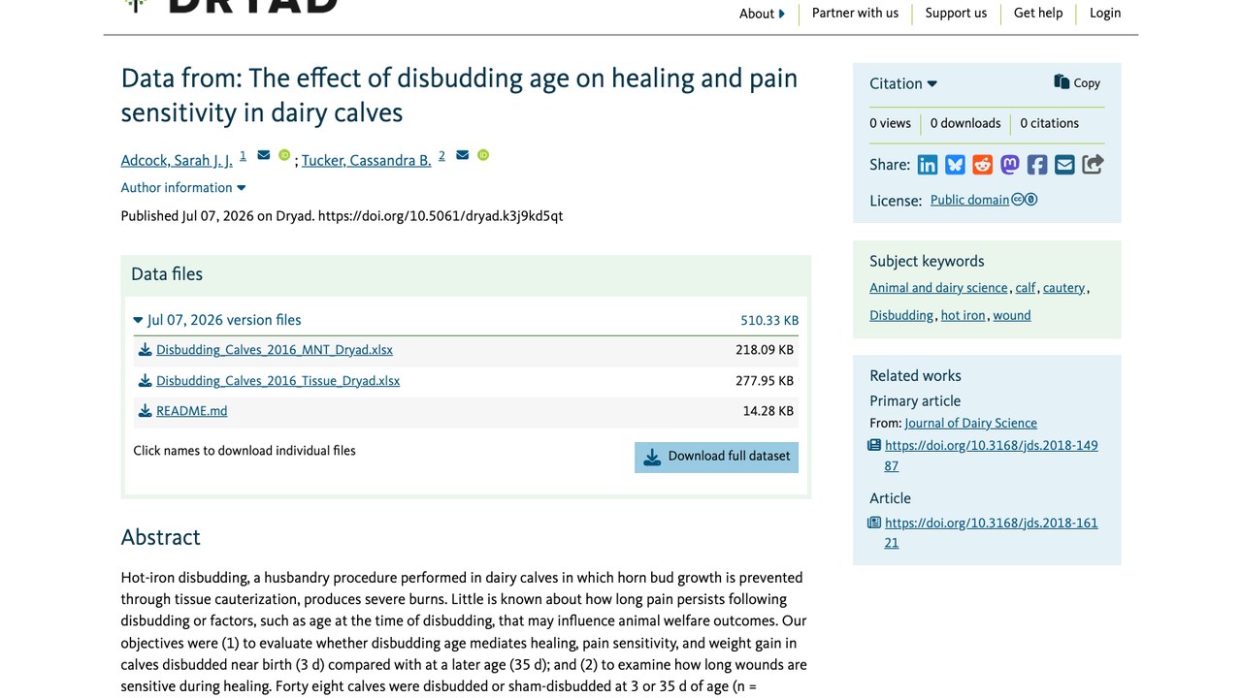The image size is (1242, 698).
Task: Click email icon next to Adcock, Sarah
Action: click(264, 155)
